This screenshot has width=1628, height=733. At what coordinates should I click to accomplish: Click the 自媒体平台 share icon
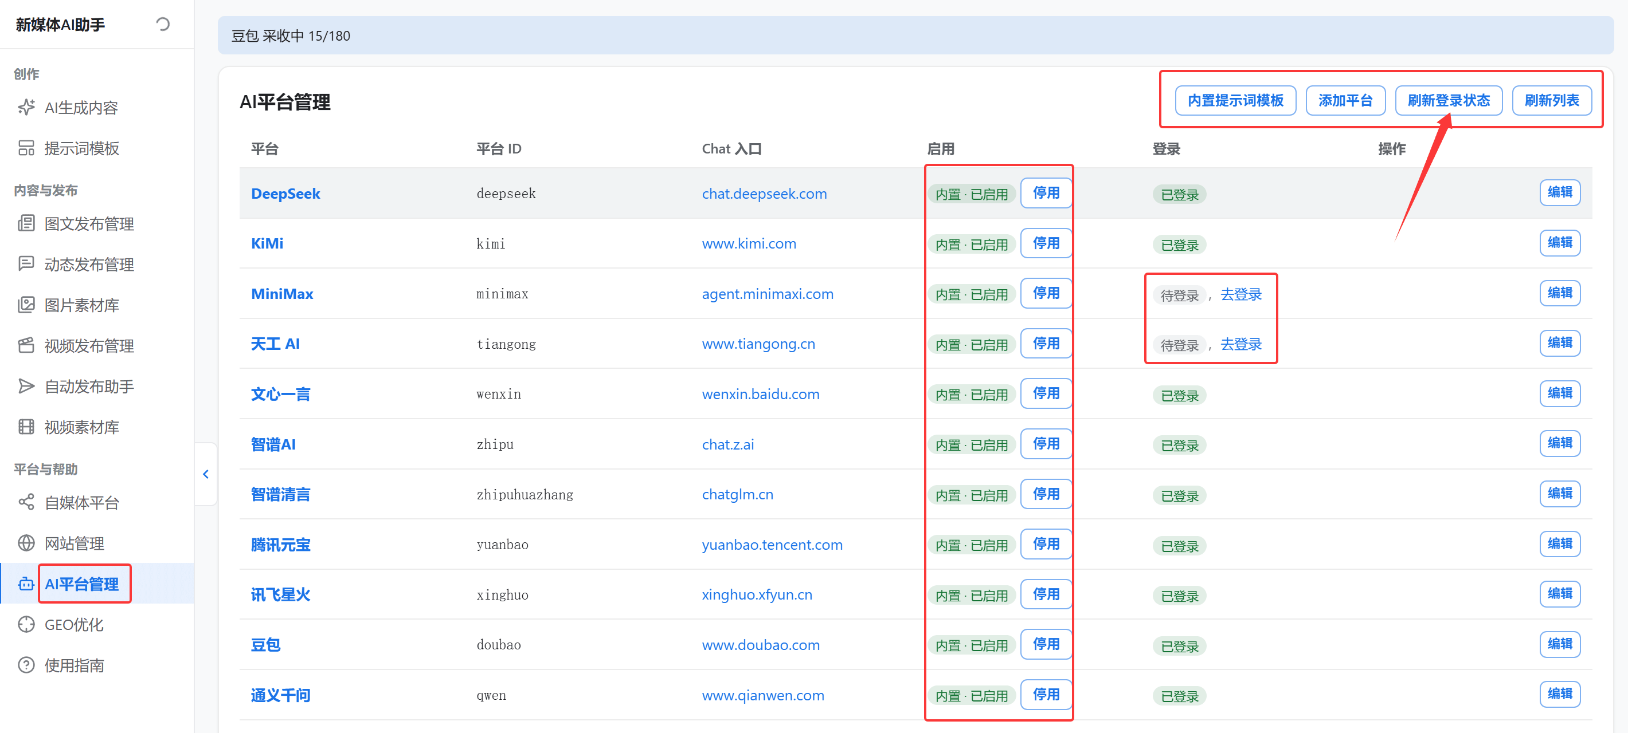[26, 503]
